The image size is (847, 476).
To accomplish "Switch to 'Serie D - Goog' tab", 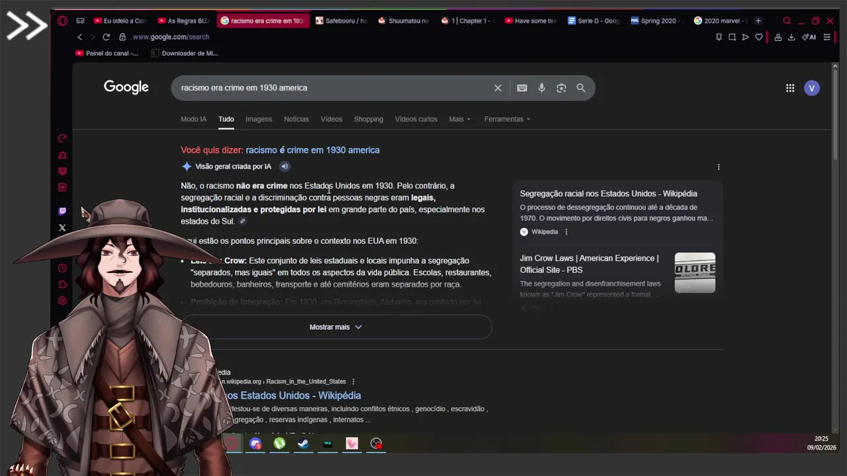I will [594, 20].
